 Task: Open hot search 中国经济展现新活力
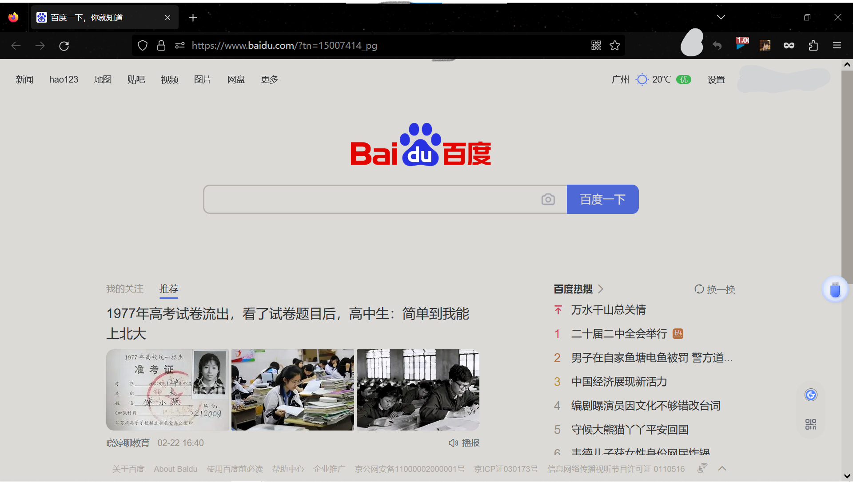pyautogui.click(x=619, y=382)
